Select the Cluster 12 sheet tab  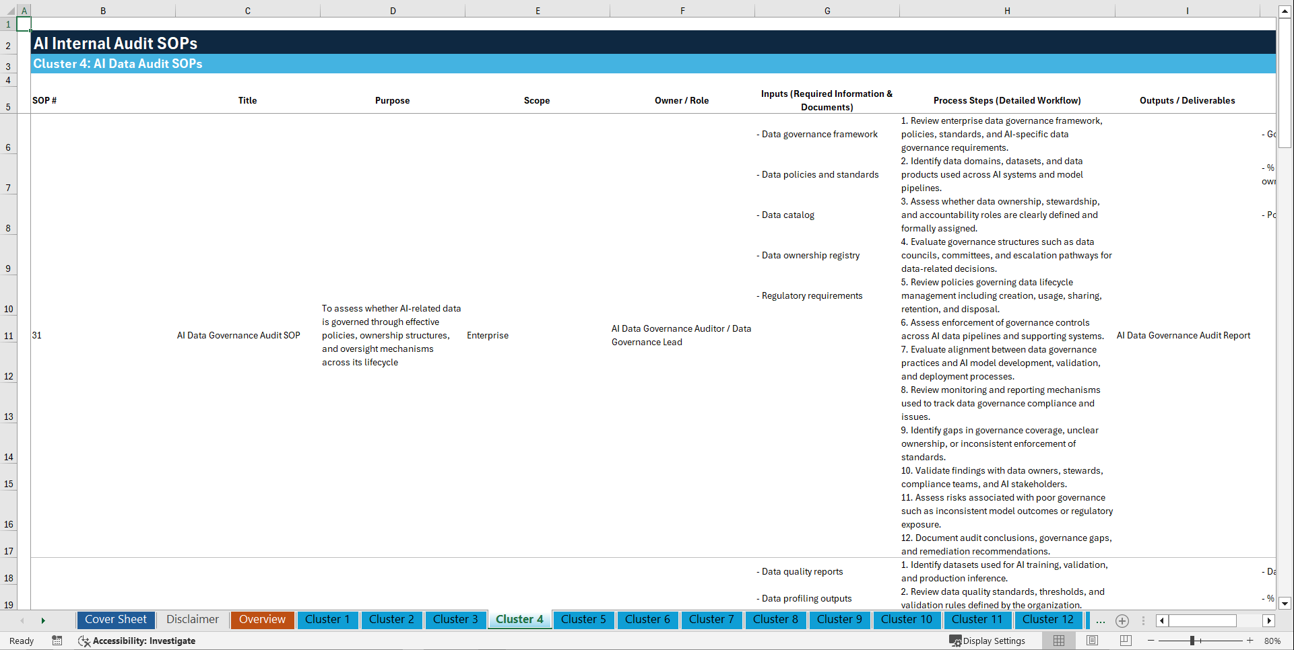[x=1048, y=620]
